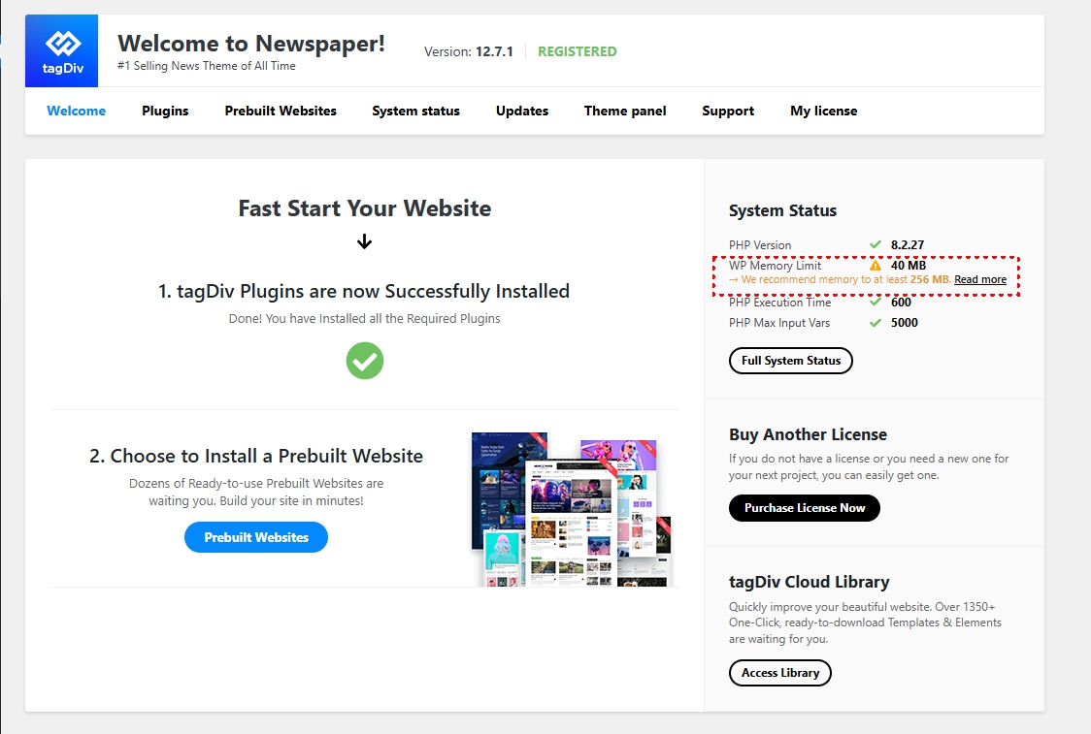Click the 5000 Max Input Vars value

pyautogui.click(x=904, y=323)
